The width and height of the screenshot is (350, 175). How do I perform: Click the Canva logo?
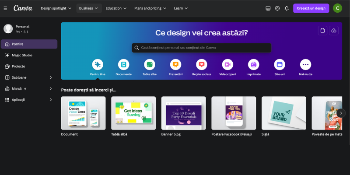(23, 8)
